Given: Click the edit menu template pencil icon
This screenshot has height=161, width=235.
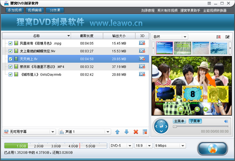Looking at the screenshot, I should [x=227, y=37].
